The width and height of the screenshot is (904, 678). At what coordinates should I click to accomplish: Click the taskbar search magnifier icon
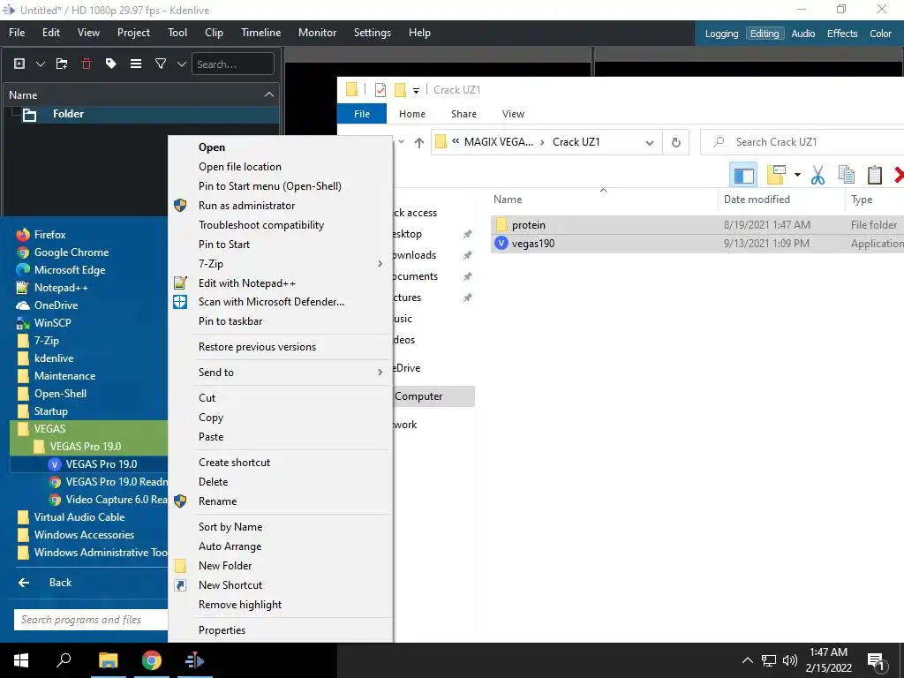[x=64, y=660]
